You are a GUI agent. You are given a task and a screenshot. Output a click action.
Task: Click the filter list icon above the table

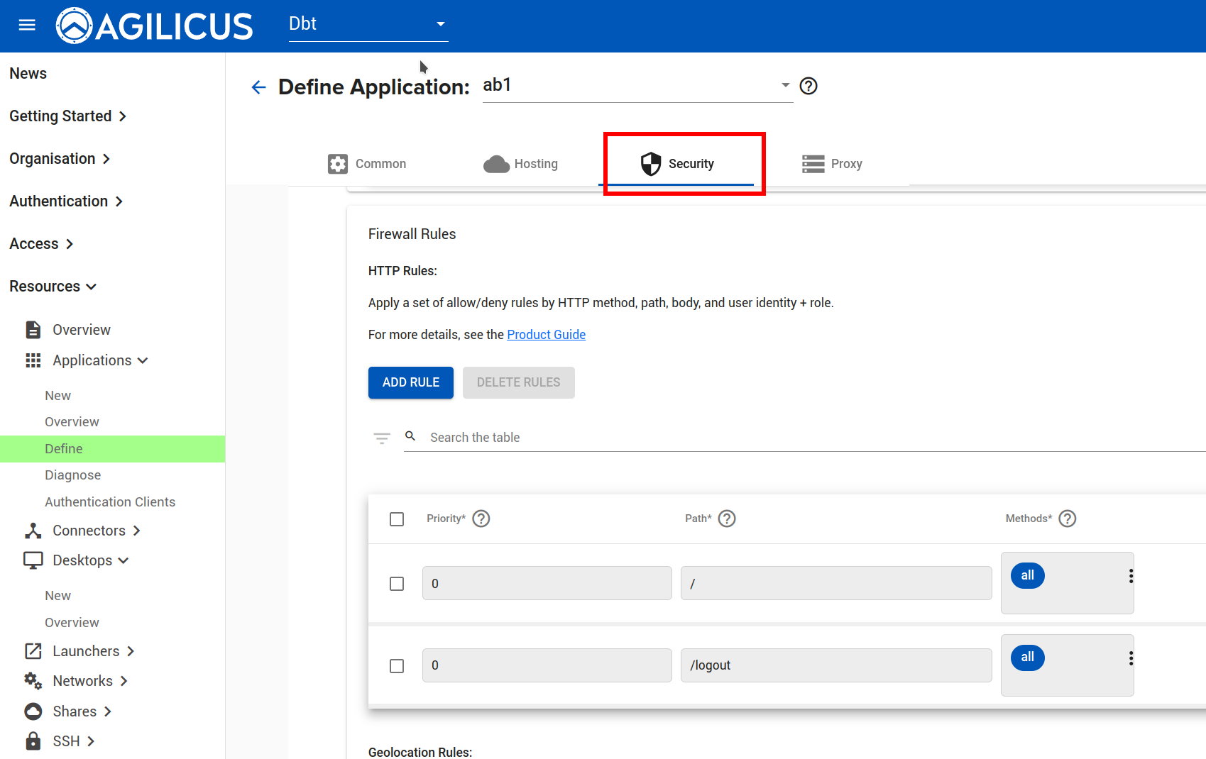(382, 438)
